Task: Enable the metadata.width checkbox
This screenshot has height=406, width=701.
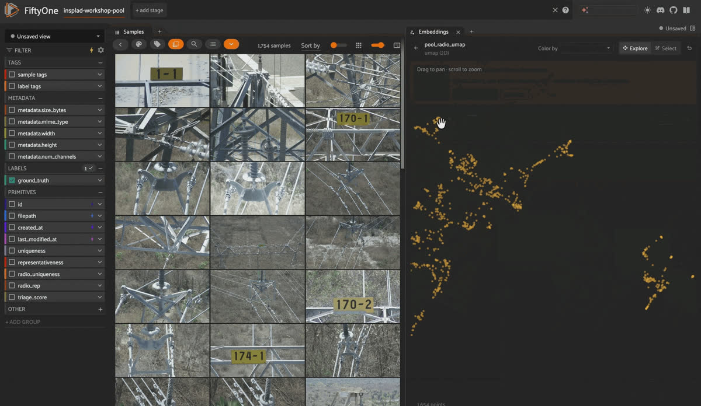Action: (x=12, y=134)
